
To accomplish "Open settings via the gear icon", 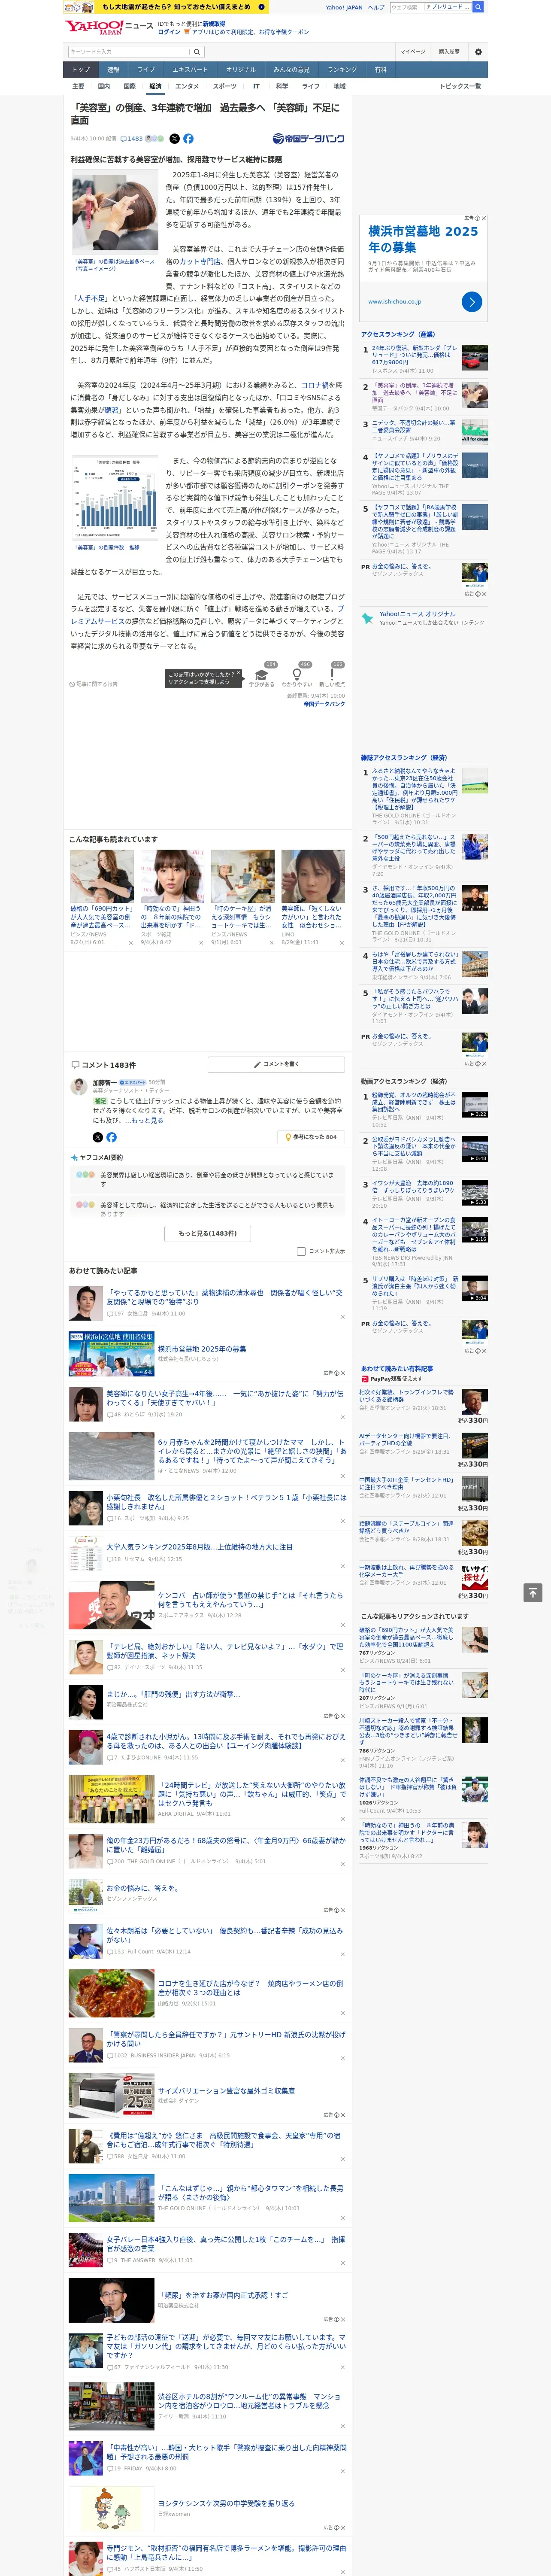I will click(478, 52).
